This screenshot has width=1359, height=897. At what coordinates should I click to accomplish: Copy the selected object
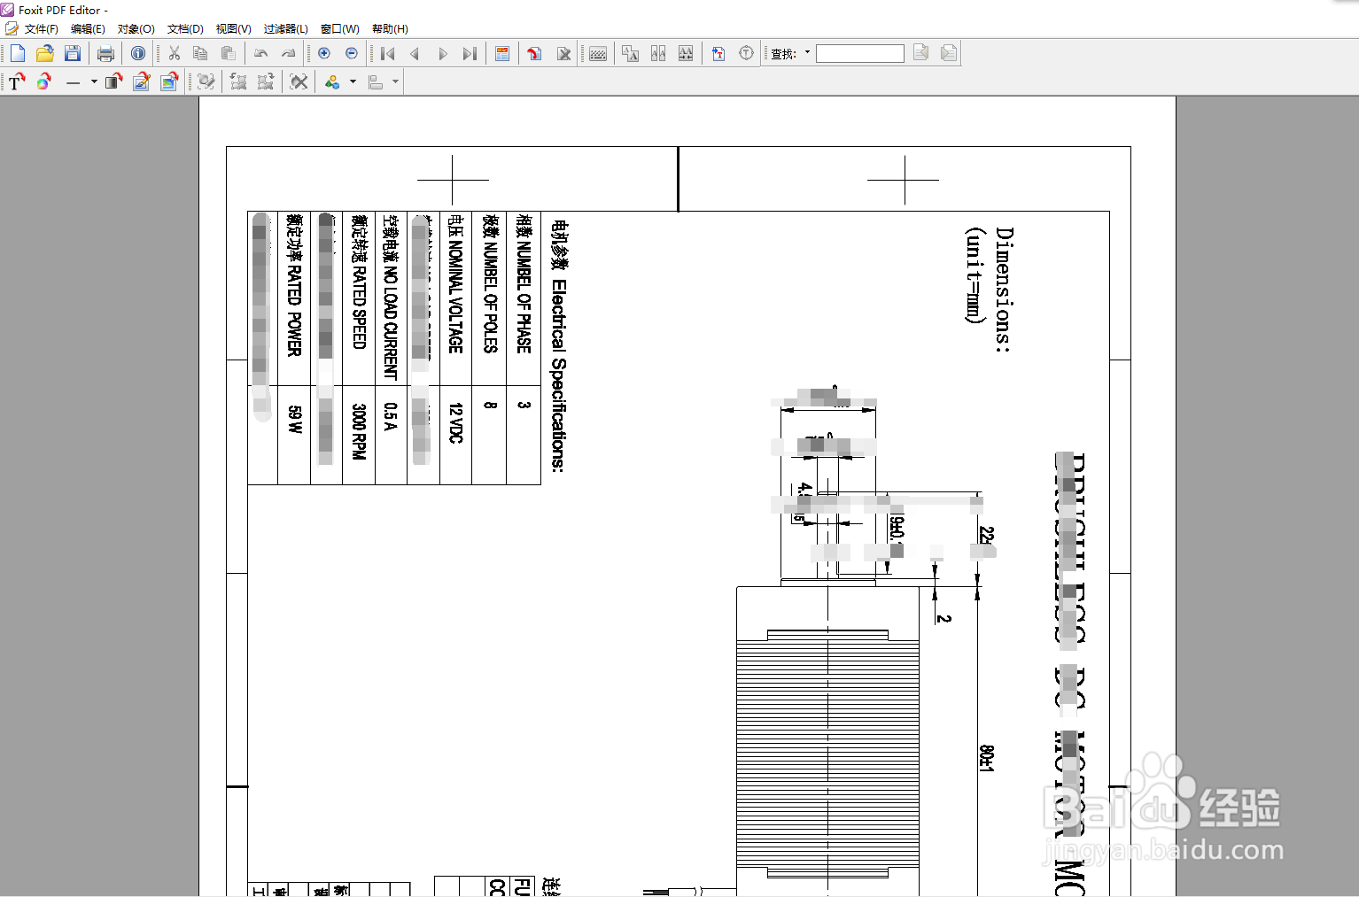pyautogui.click(x=200, y=53)
